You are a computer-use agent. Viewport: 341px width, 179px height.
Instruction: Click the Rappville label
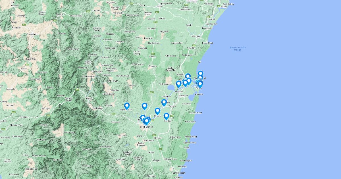[148, 38]
